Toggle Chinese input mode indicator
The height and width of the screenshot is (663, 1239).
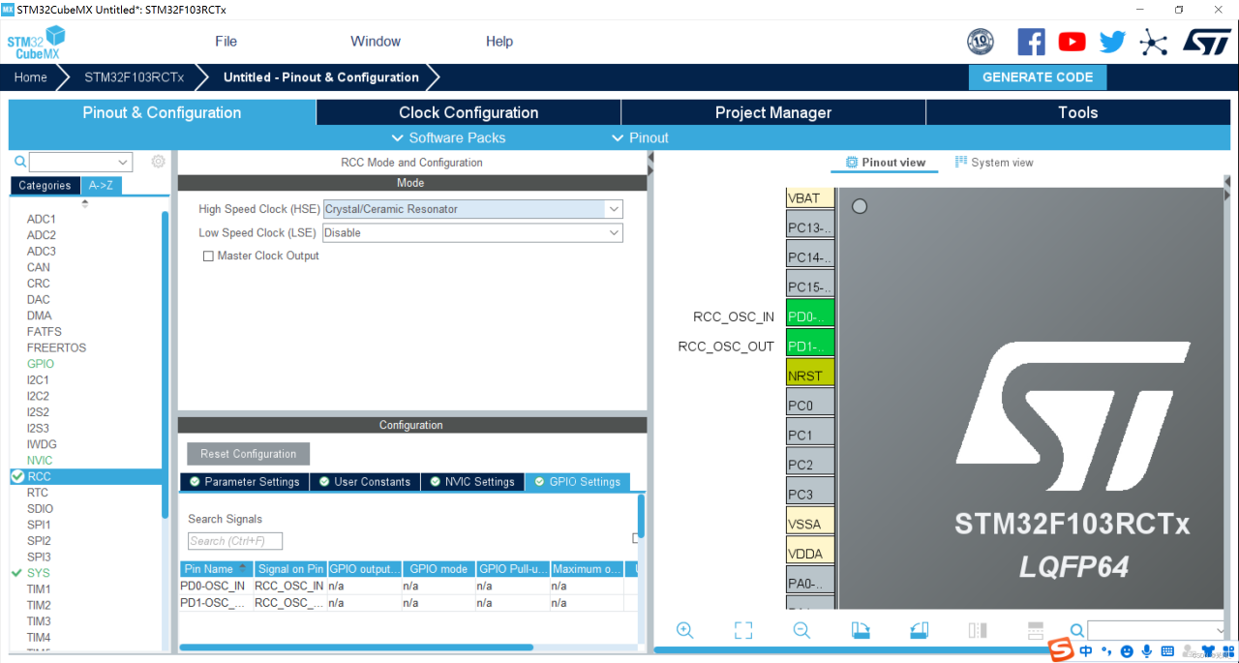coord(1087,650)
